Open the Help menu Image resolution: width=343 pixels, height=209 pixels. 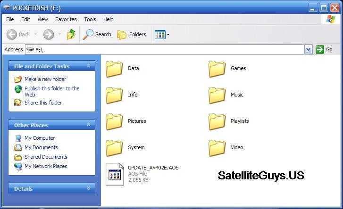(109, 19)
